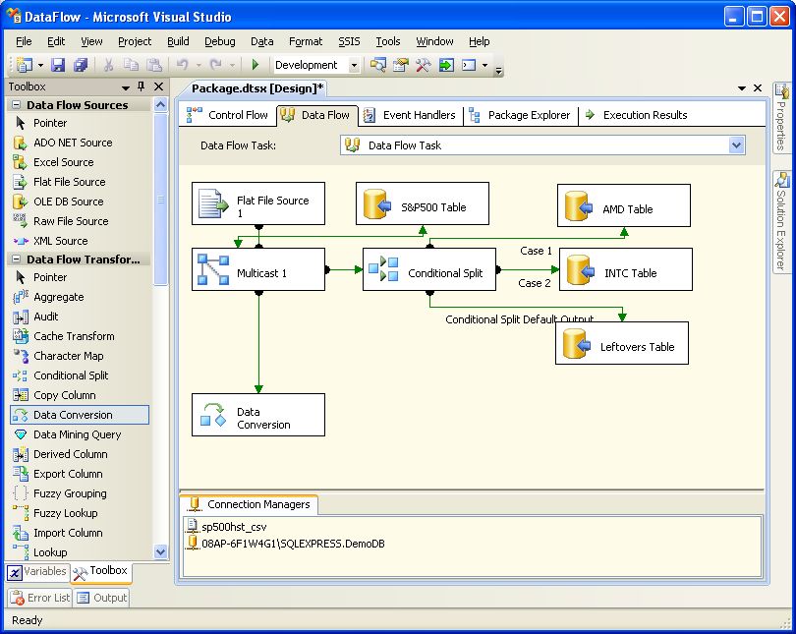Open the Error List panel

[x=39, y=598]
